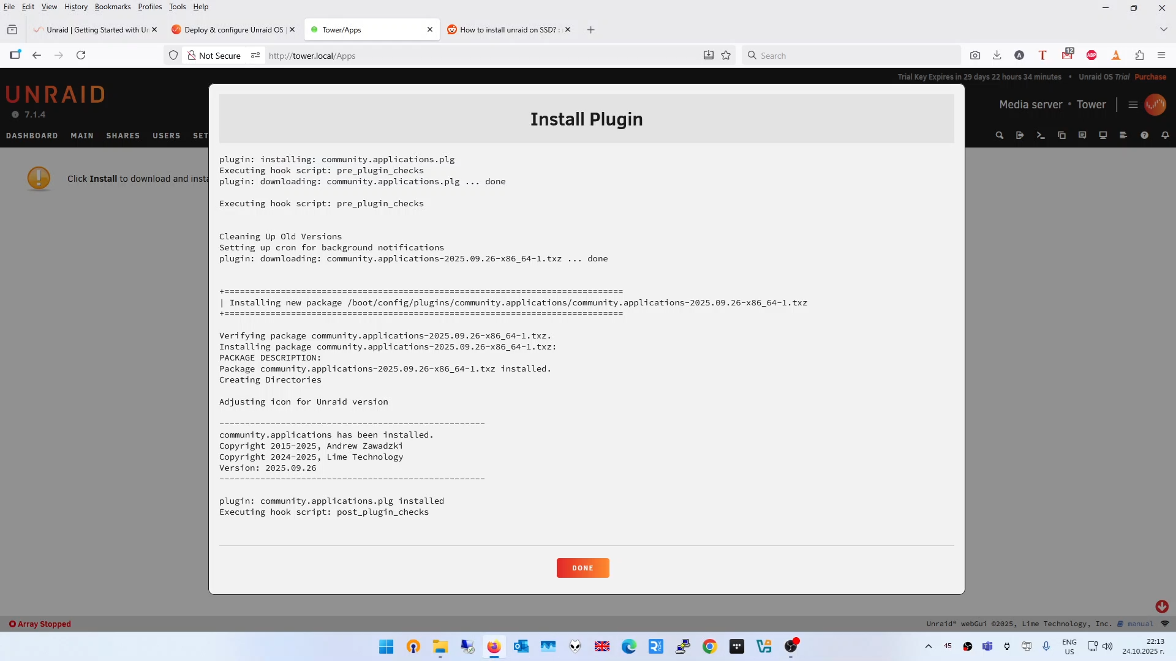
Task: Open Unraid search magnifier icon
Action: (999, 135)
